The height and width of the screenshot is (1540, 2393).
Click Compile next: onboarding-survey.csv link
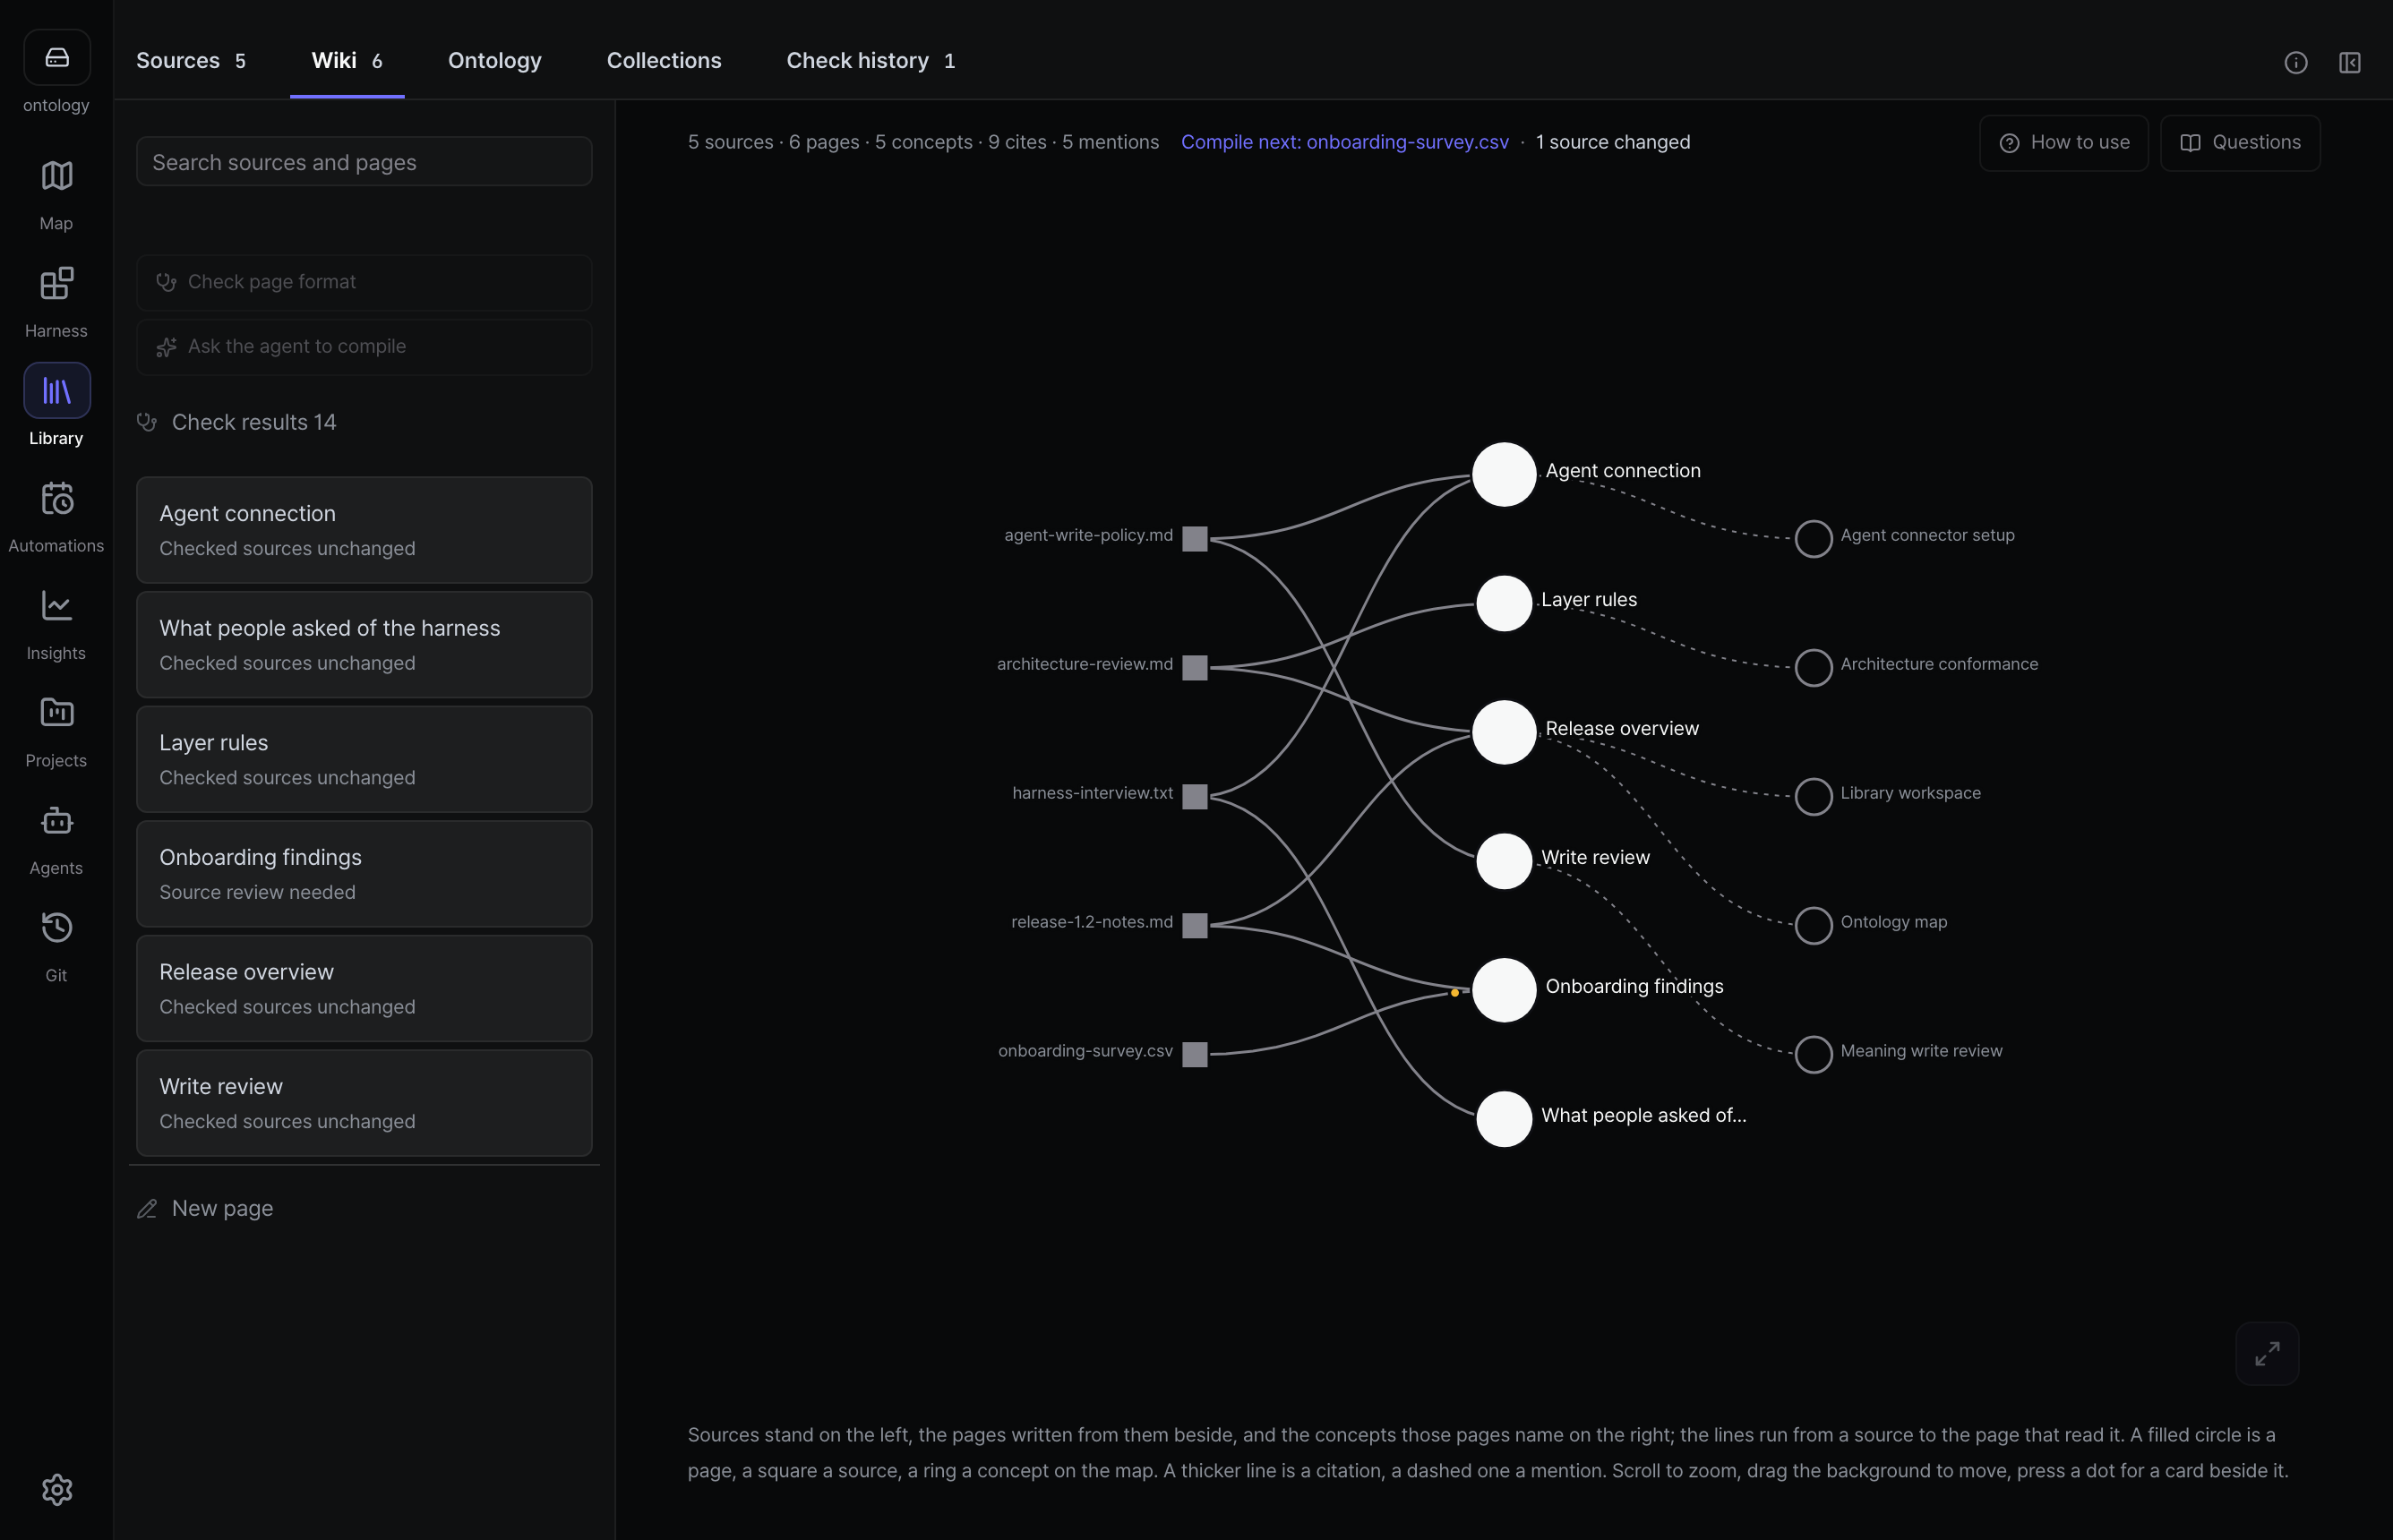(1345, 142)
